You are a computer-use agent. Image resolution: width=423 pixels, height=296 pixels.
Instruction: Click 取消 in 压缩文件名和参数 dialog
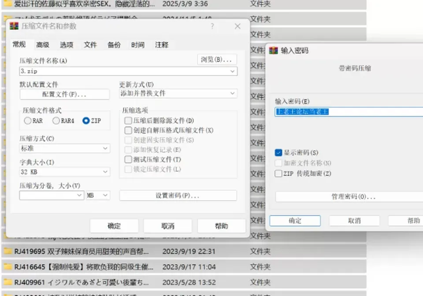click(x=168, y=226)
